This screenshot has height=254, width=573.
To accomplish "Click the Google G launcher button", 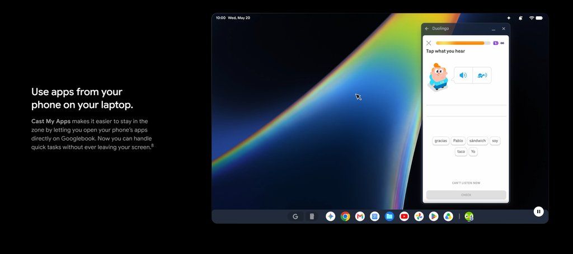I will [295, 217].
